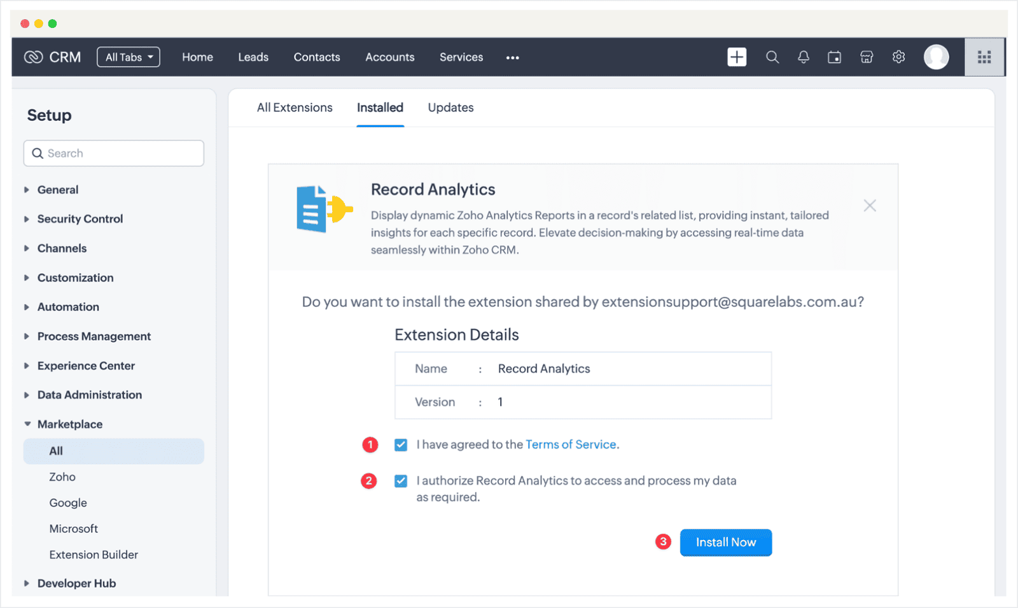Open Extension Builder under Marketplace
Viewport: 1018px width, 608px height.
point(94,555)
